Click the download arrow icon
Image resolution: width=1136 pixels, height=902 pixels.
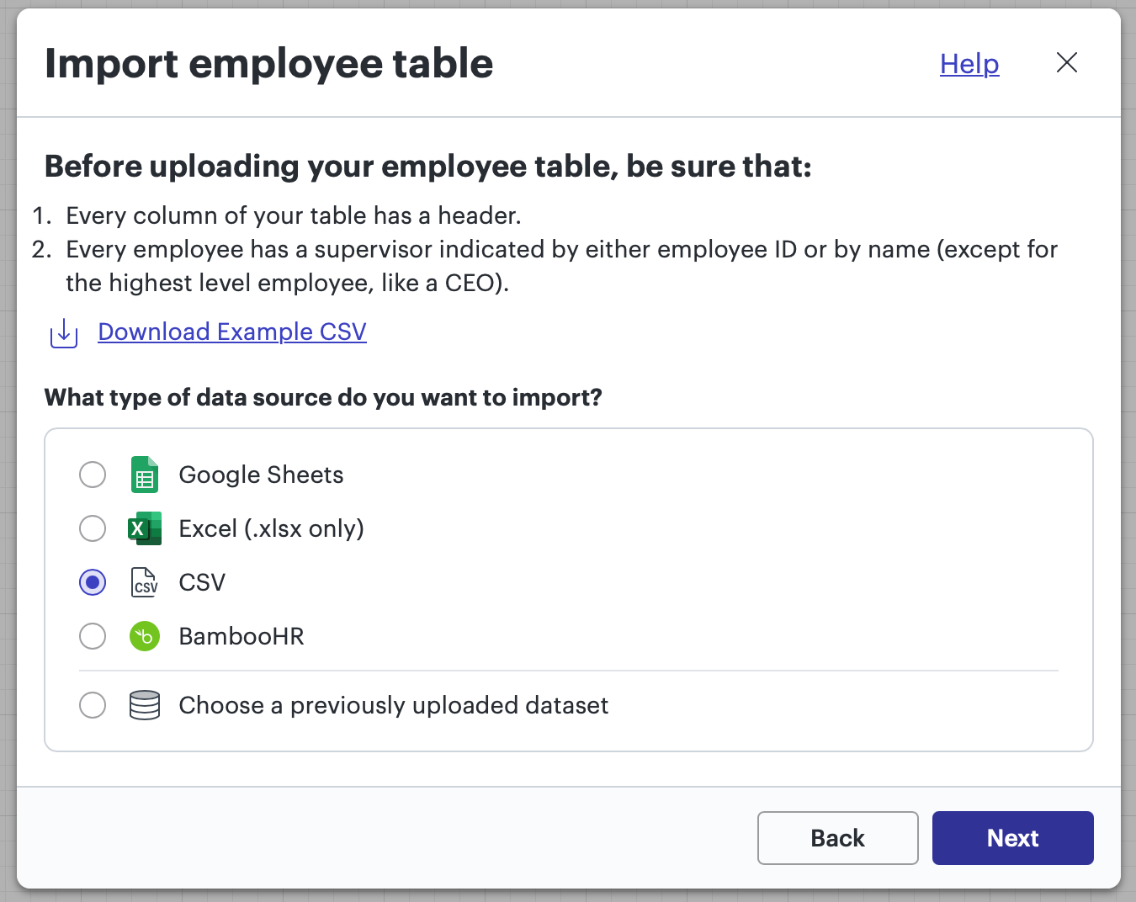tap(63, 333)
